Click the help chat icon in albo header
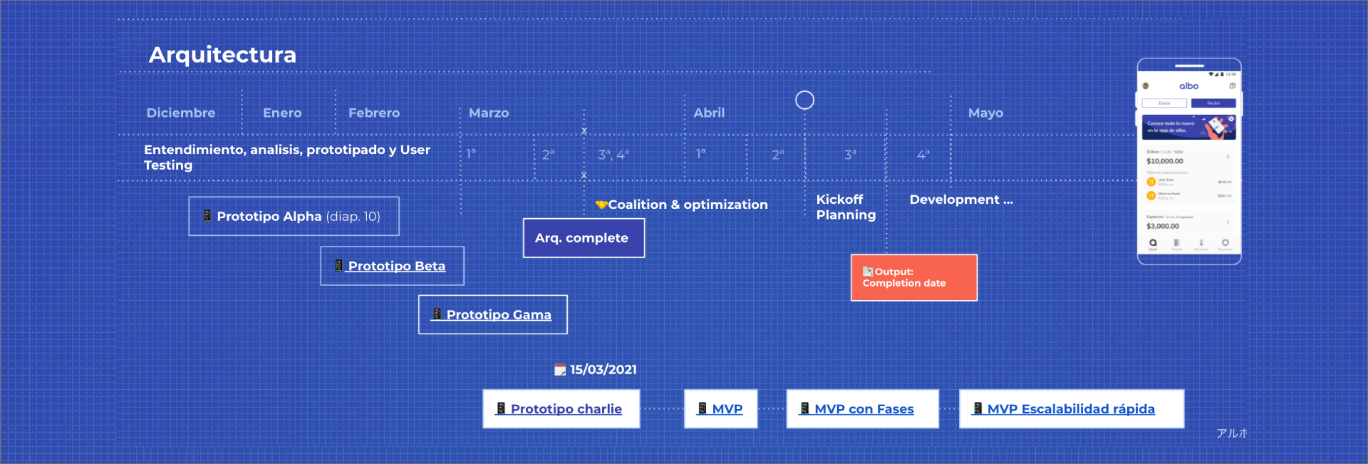Image resolution: width=1368 pixels, height=464 pixels. [1233, 86]
